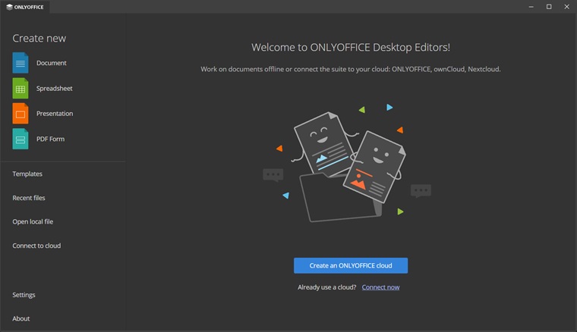The image size is (577, 332).
Task: Open the Templates section
Action: click(x=27, y=174)
